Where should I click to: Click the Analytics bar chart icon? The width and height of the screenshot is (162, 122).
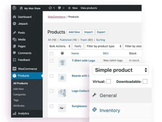click(x=15, y=114)
